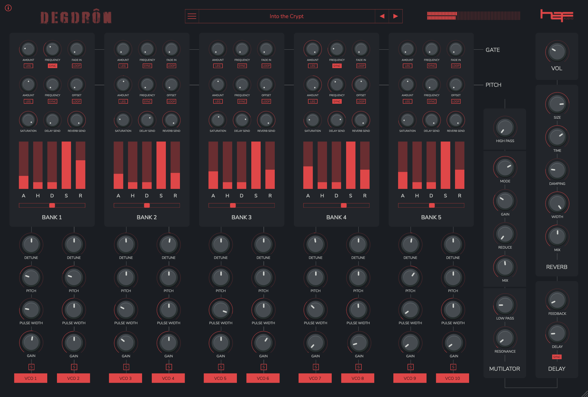Click the HF Audio logo

point(556,15)
